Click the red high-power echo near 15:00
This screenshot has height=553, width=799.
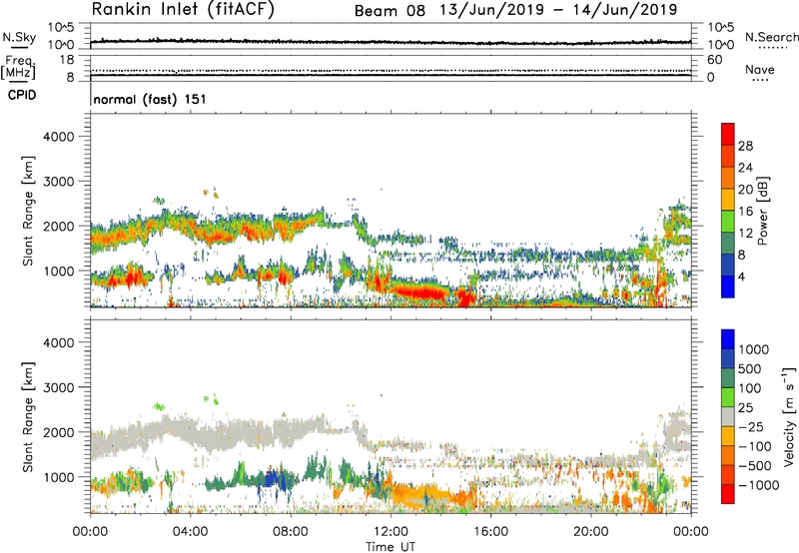pos(465,297)
